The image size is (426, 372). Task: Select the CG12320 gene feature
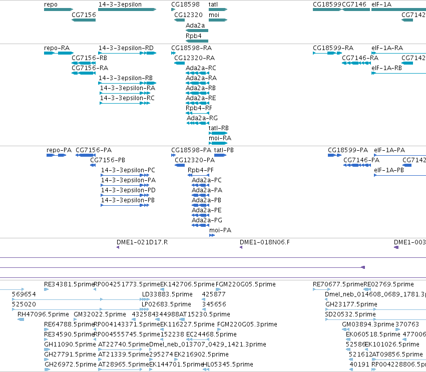click(179, 20)
